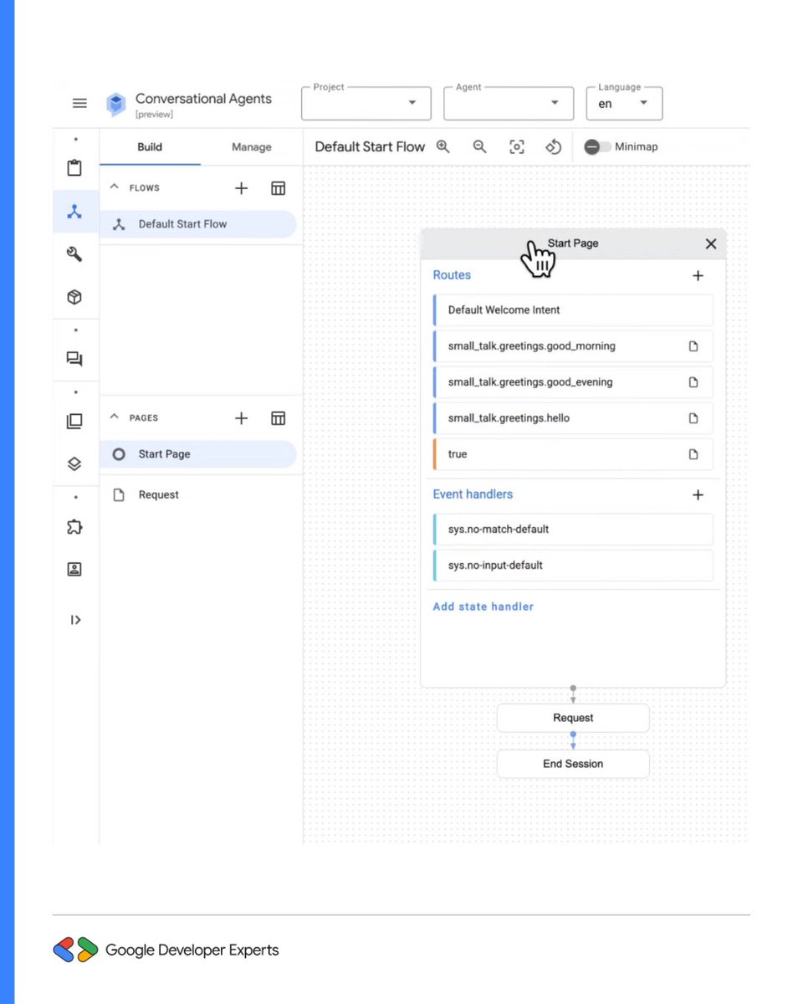The image size is (803, 1004).
Task: Open the portrait card icon in sidebar
Action: coord(74,570)
